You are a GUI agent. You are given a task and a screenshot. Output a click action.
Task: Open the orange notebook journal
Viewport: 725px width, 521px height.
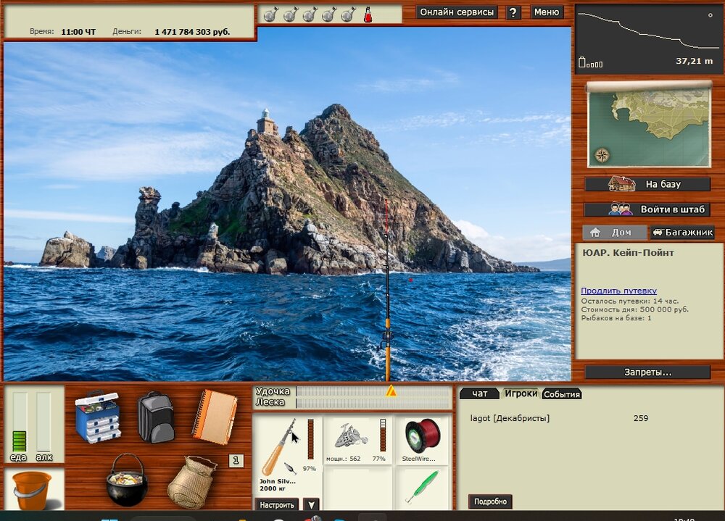coord(214,417)
